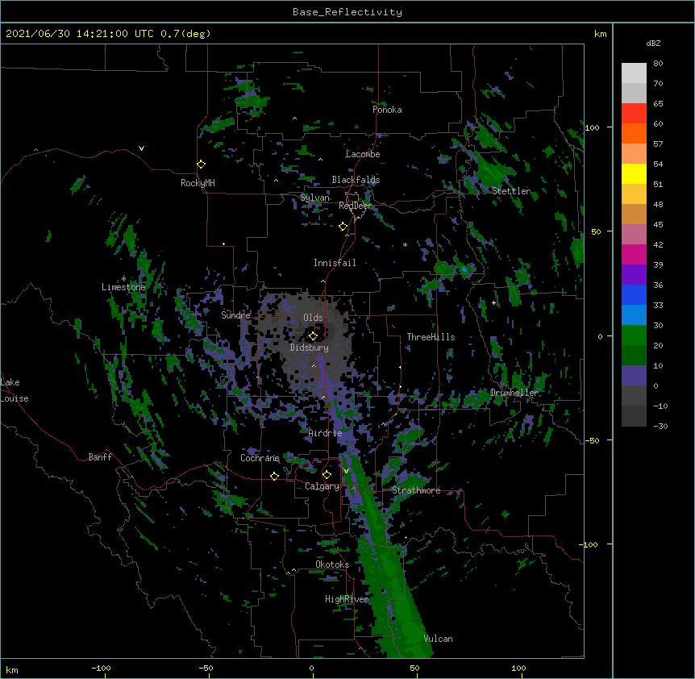This screenshot has width=695, height=679.
Task: Select the orange 57-60 dBZ legend swatch
Action: point(634,133)
